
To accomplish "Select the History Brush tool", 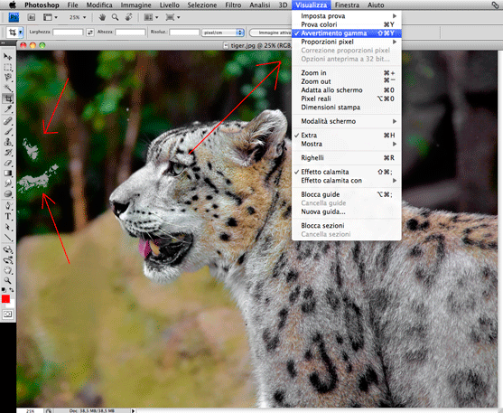I will coord(8,152).
